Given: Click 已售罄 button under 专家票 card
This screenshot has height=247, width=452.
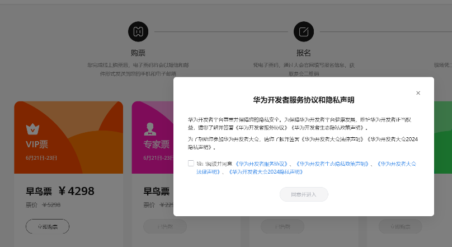Looking at the screenshot, I should point(165,226).
